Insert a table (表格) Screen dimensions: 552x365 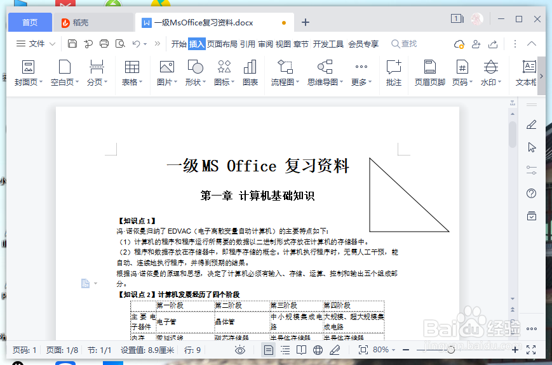point(132,73)
